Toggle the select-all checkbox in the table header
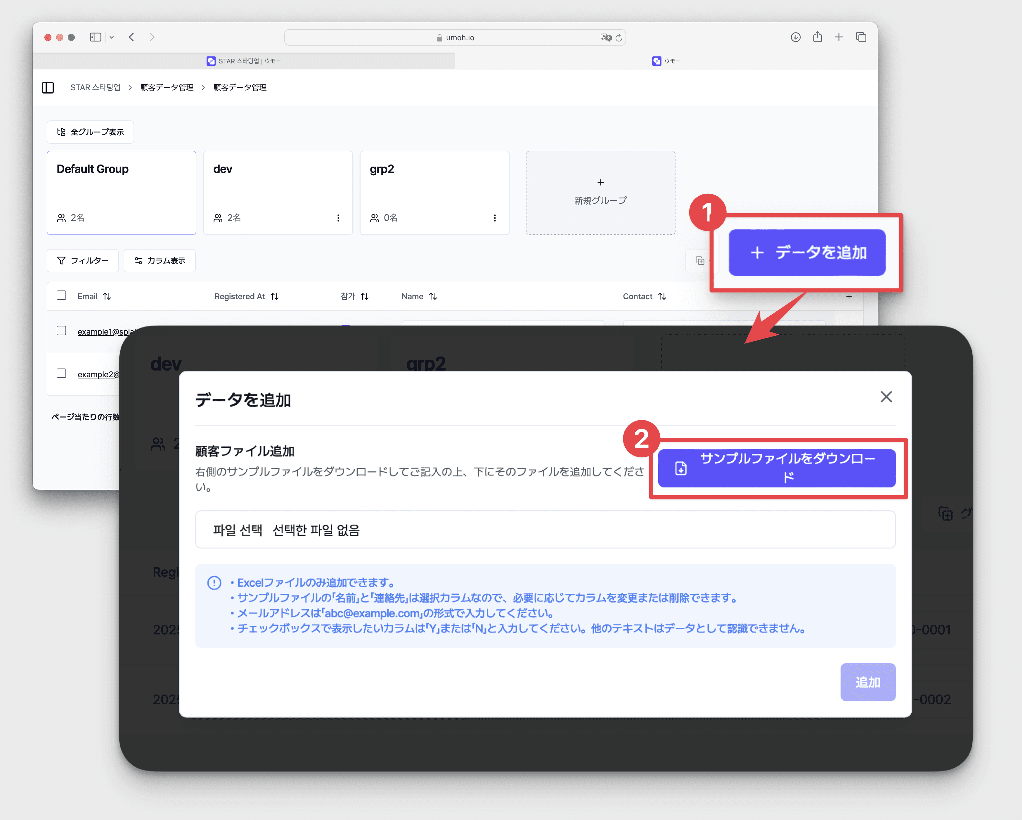Image resolution: width=1022 pixels, height=820 pixels. click(61, 295)
